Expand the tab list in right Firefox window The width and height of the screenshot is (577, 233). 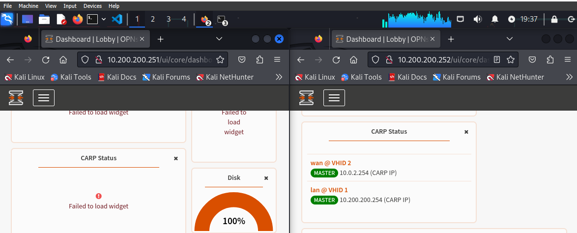[x=510, y=39]
